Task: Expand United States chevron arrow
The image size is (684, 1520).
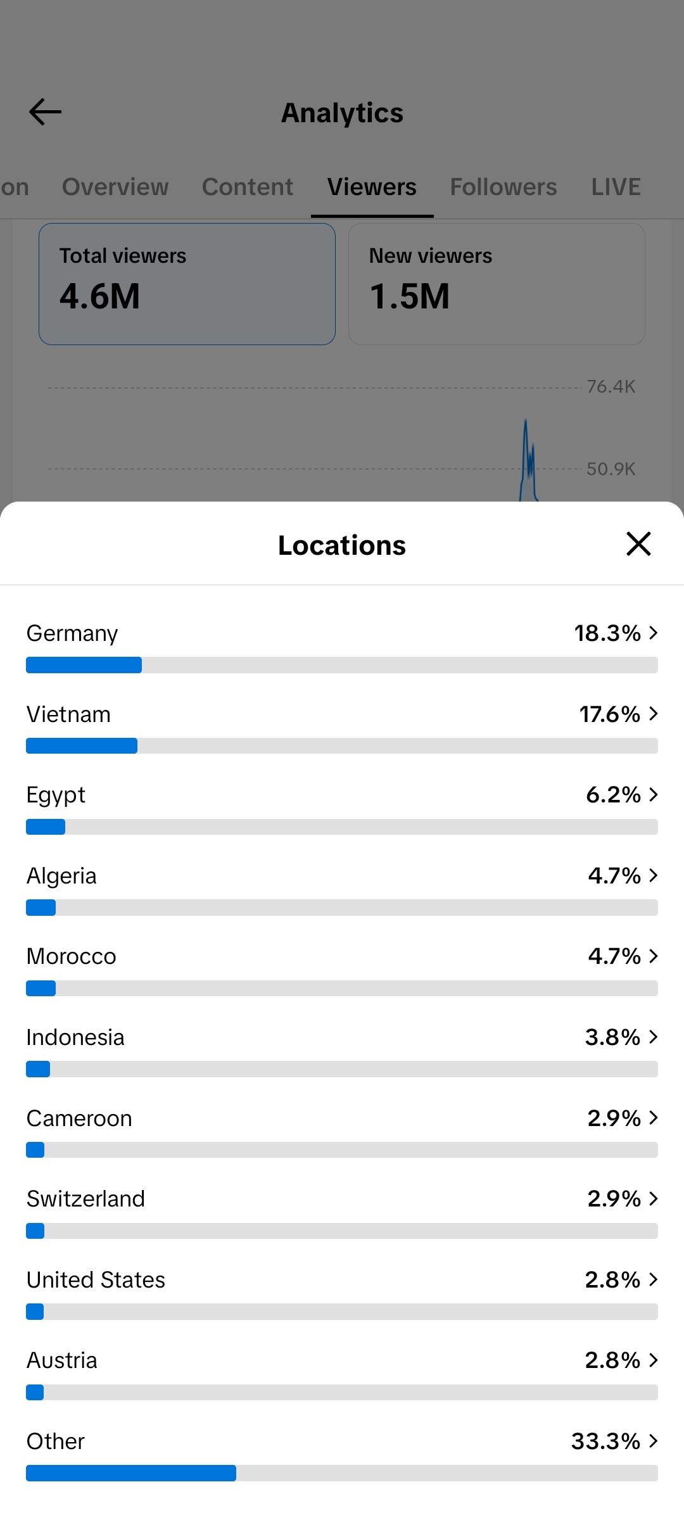Action: click(654, 1279)
